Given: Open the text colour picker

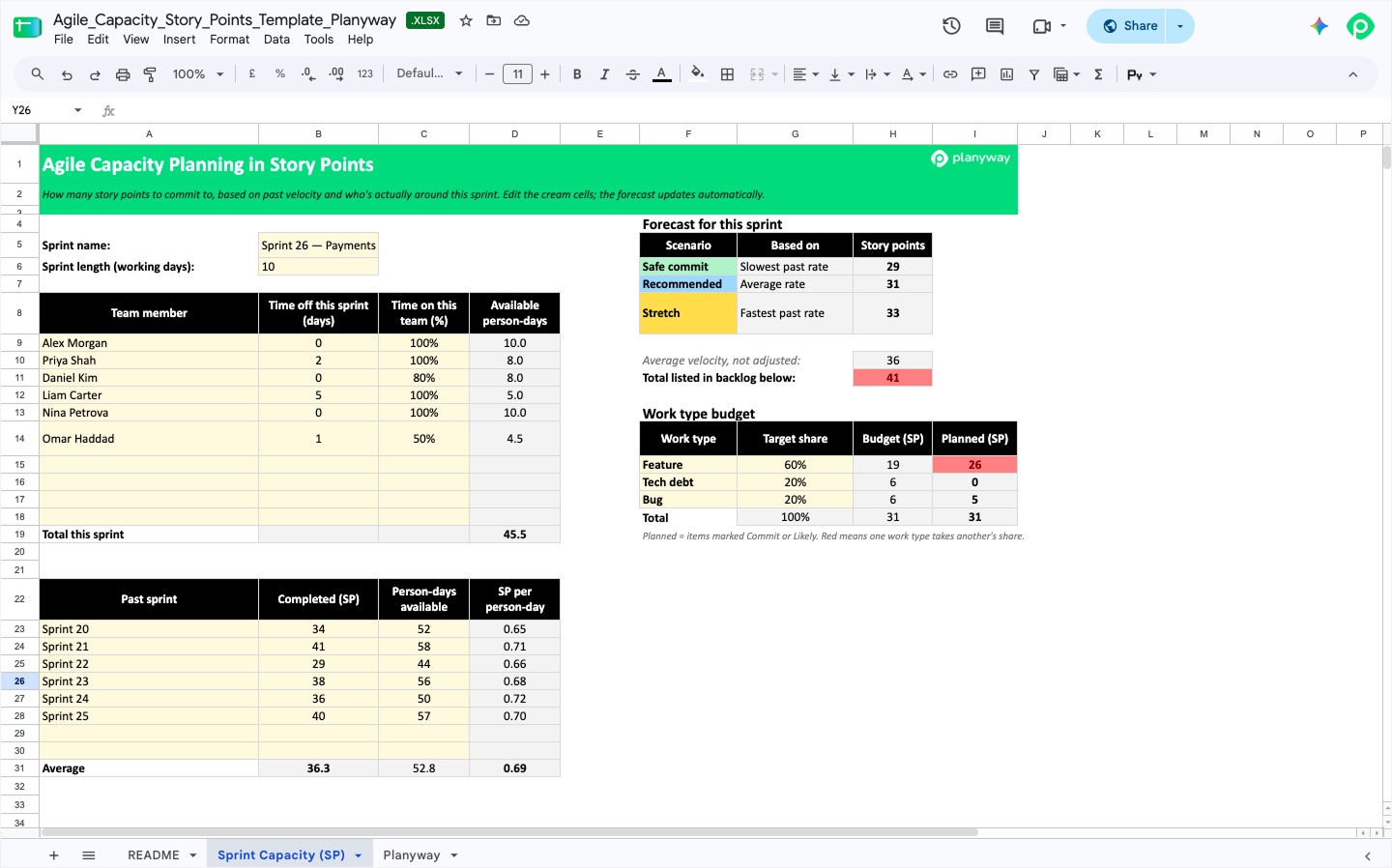Looking at the screenshot, I should tap(662, 73).
